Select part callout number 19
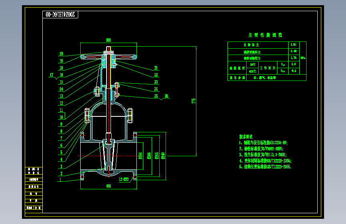346x224 pixels. 61,61
